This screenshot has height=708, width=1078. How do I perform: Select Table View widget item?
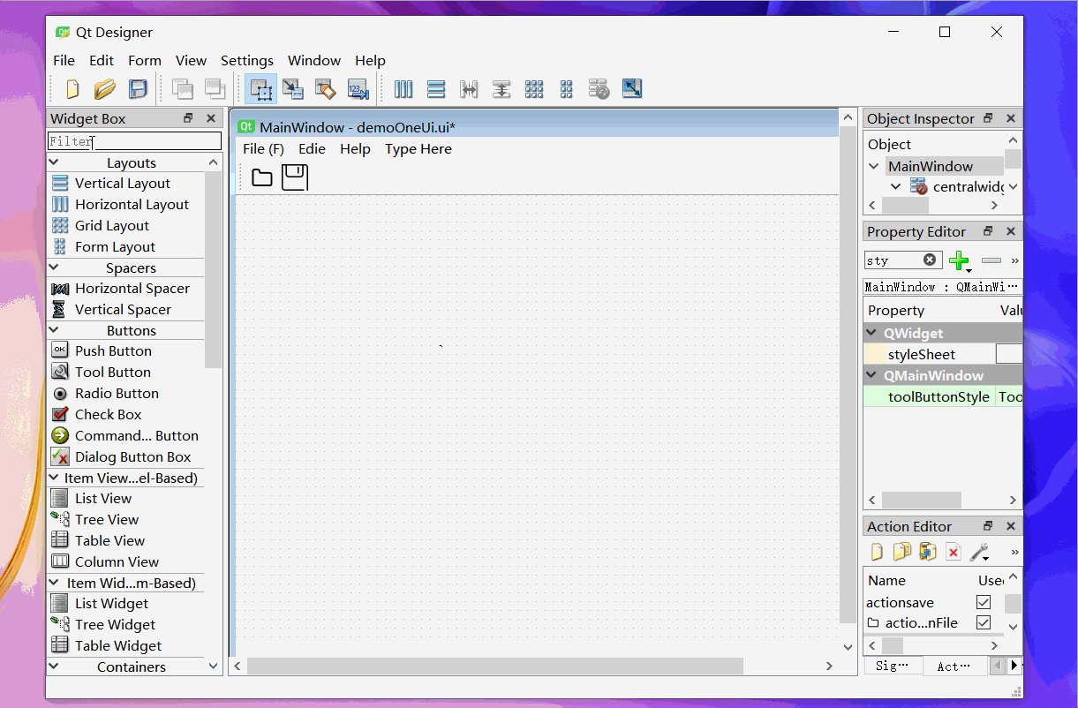(109, 540)
